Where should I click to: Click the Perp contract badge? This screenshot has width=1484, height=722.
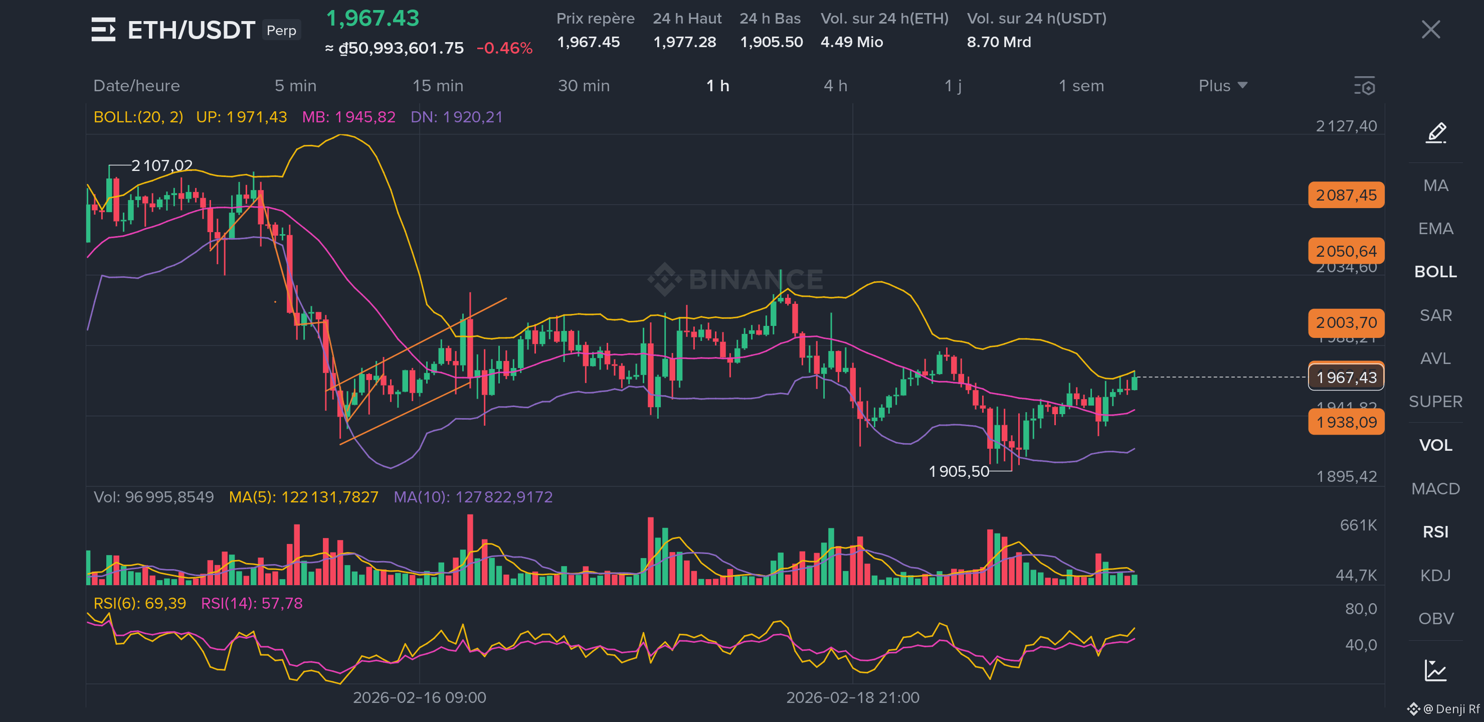pos(281,31)
